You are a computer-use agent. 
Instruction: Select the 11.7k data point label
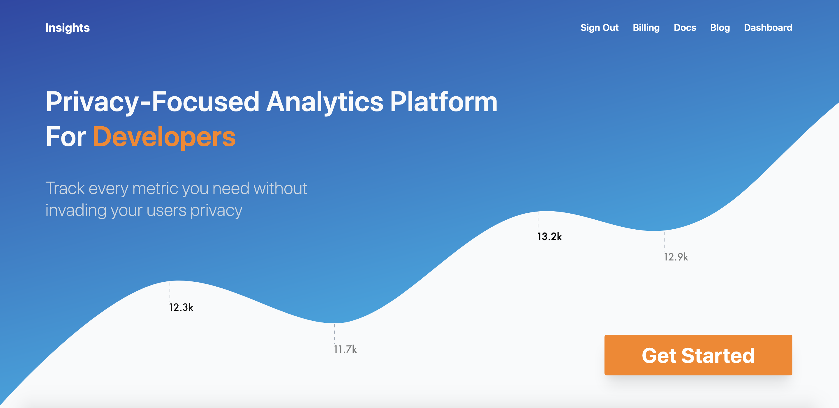click(345, 349)
